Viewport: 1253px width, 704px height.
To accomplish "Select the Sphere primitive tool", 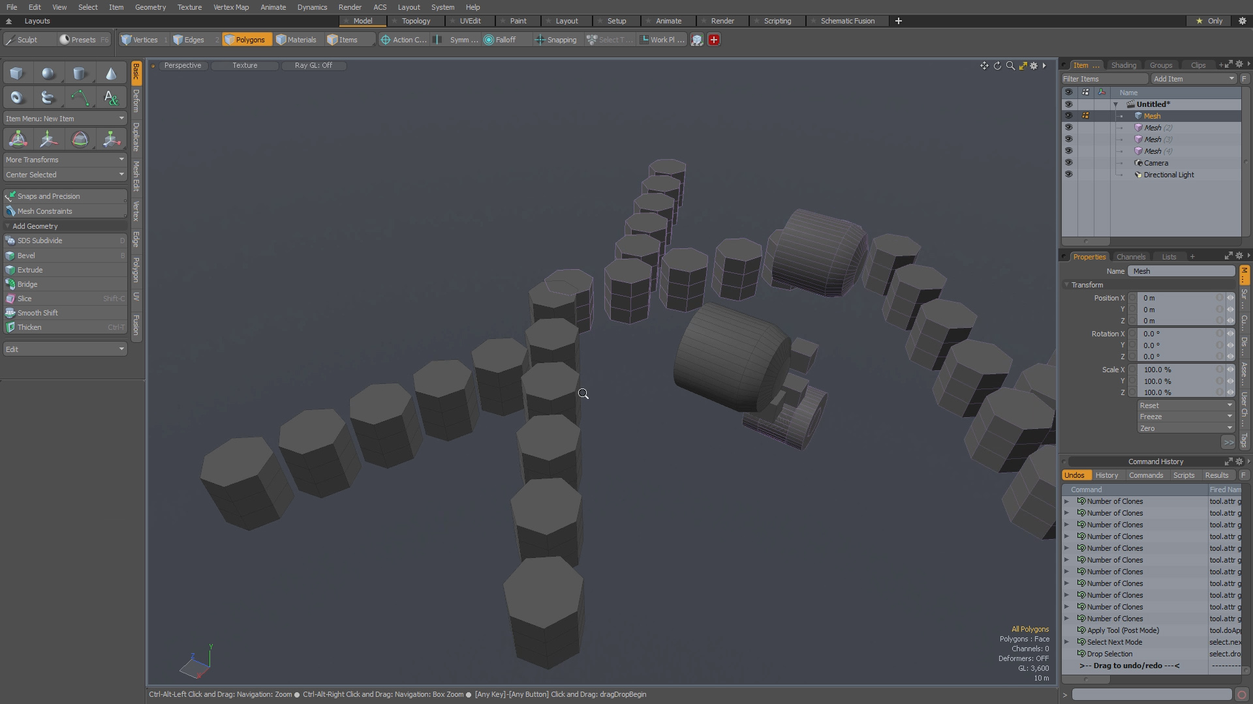I will point(48,74).
